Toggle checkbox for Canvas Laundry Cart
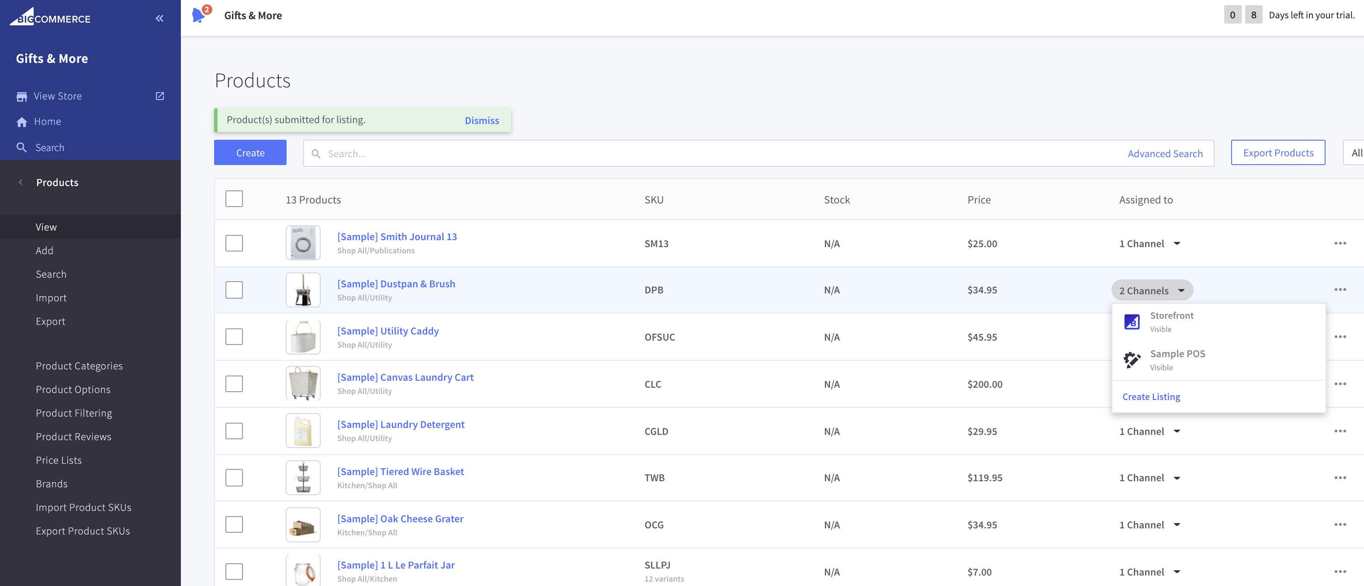Viewport: 1364px width, 586px height. [x=234, y=383]
